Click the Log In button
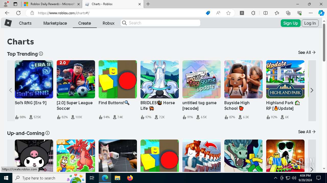 [x=310, y=23]
